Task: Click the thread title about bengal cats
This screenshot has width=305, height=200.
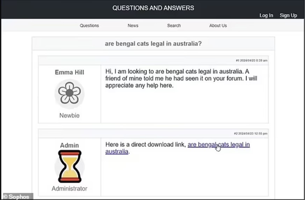Action: (x=153, y=43)
